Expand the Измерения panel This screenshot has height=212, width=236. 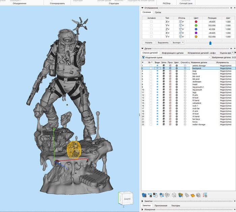pos(142,209)
